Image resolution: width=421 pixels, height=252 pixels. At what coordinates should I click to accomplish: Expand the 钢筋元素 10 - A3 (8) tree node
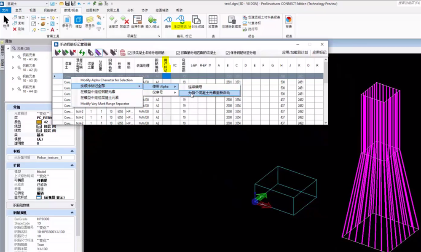[13, 78]
